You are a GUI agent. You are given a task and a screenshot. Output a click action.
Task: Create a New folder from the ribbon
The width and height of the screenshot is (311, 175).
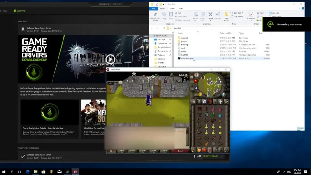[226, 17]
